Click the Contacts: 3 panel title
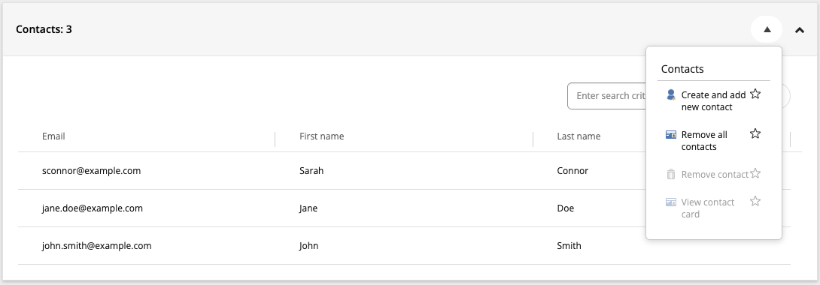820x285 pixels. (44, 30)
